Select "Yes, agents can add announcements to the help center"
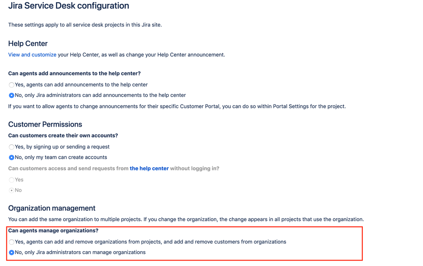423x266 pixels. point(11,85)
